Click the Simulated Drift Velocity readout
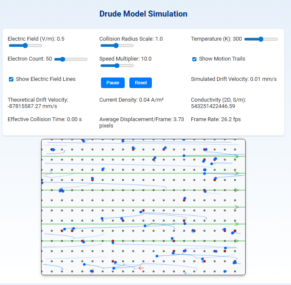Image resolution: width=291 pixels, height=285 pixels. [234, 79]
